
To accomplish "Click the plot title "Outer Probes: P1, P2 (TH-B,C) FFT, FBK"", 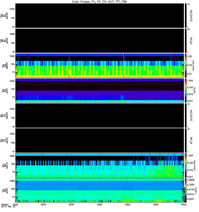I will click(x=99, y=2).
